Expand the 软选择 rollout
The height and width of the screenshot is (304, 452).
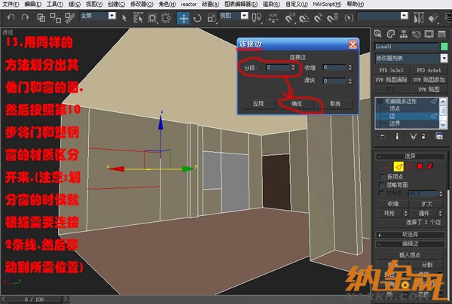click(x=409, y=235)
